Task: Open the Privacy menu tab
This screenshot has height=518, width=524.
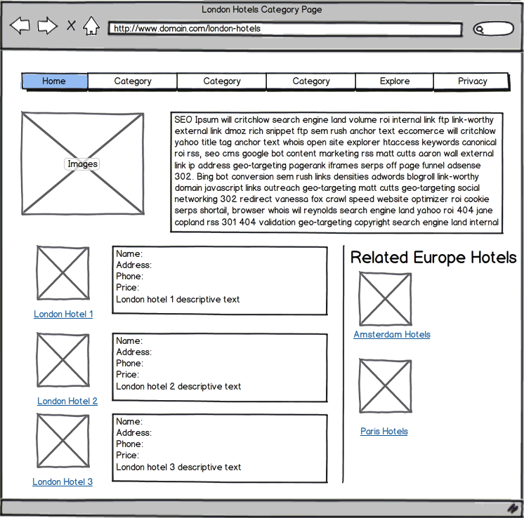Action: pyautogui.click(x=472, y=81)
